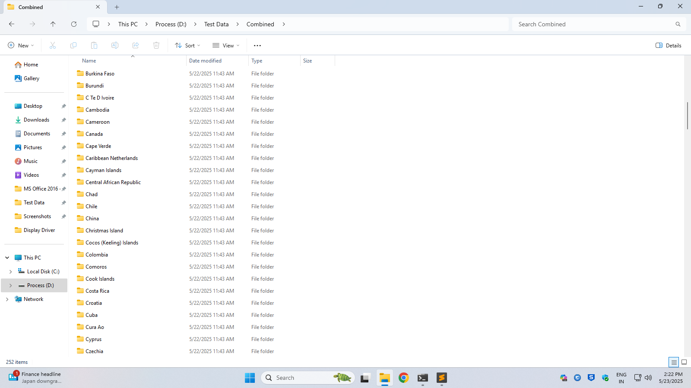Open the Sort options dropdown
Viewport: 691px width, 388px height.
(x=187, y=45)
